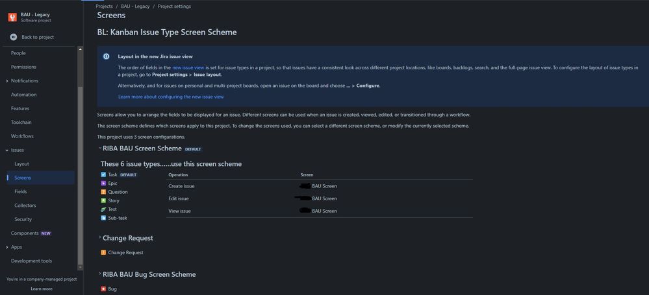Expand the Apps sidebar group
The width and height of the screenshot is (649, 295).
pyautogui.click(x=7, y=247)
